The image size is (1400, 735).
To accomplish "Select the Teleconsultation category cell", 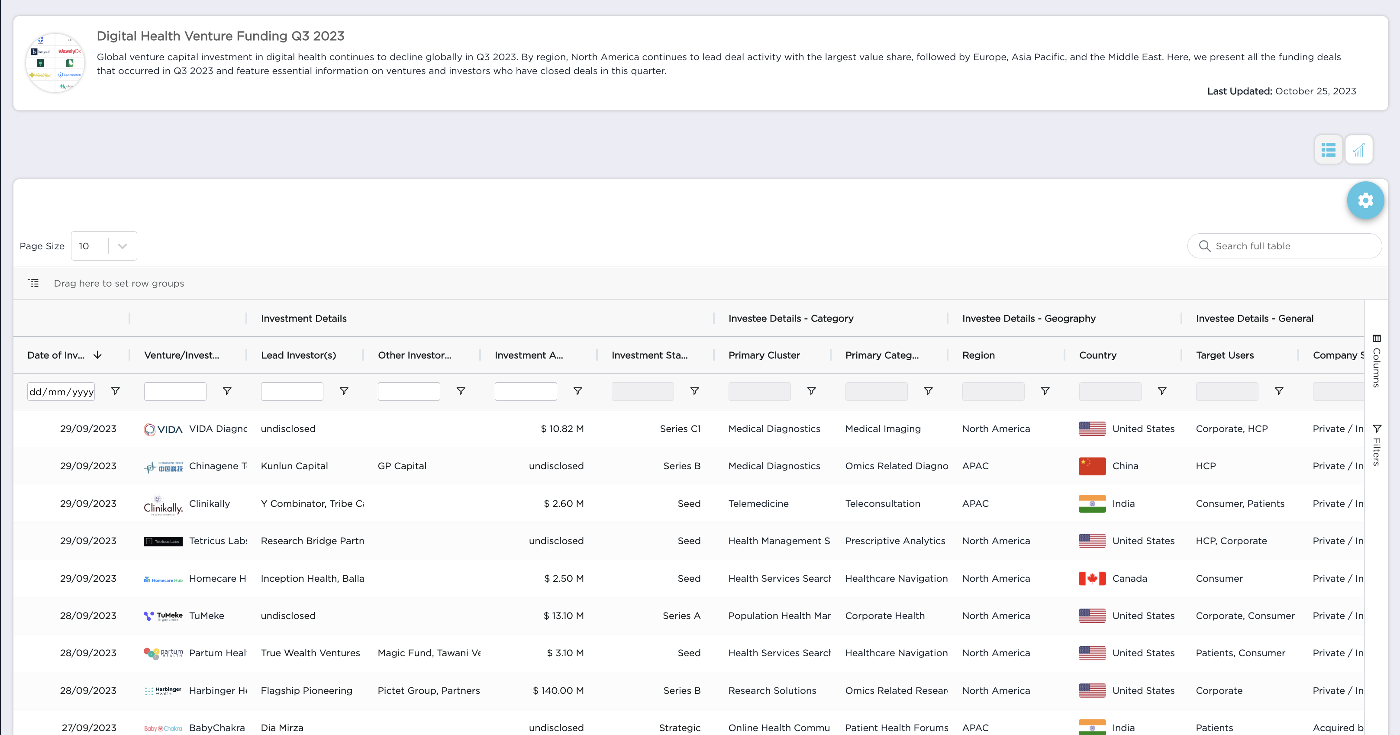I will (883, 503).
